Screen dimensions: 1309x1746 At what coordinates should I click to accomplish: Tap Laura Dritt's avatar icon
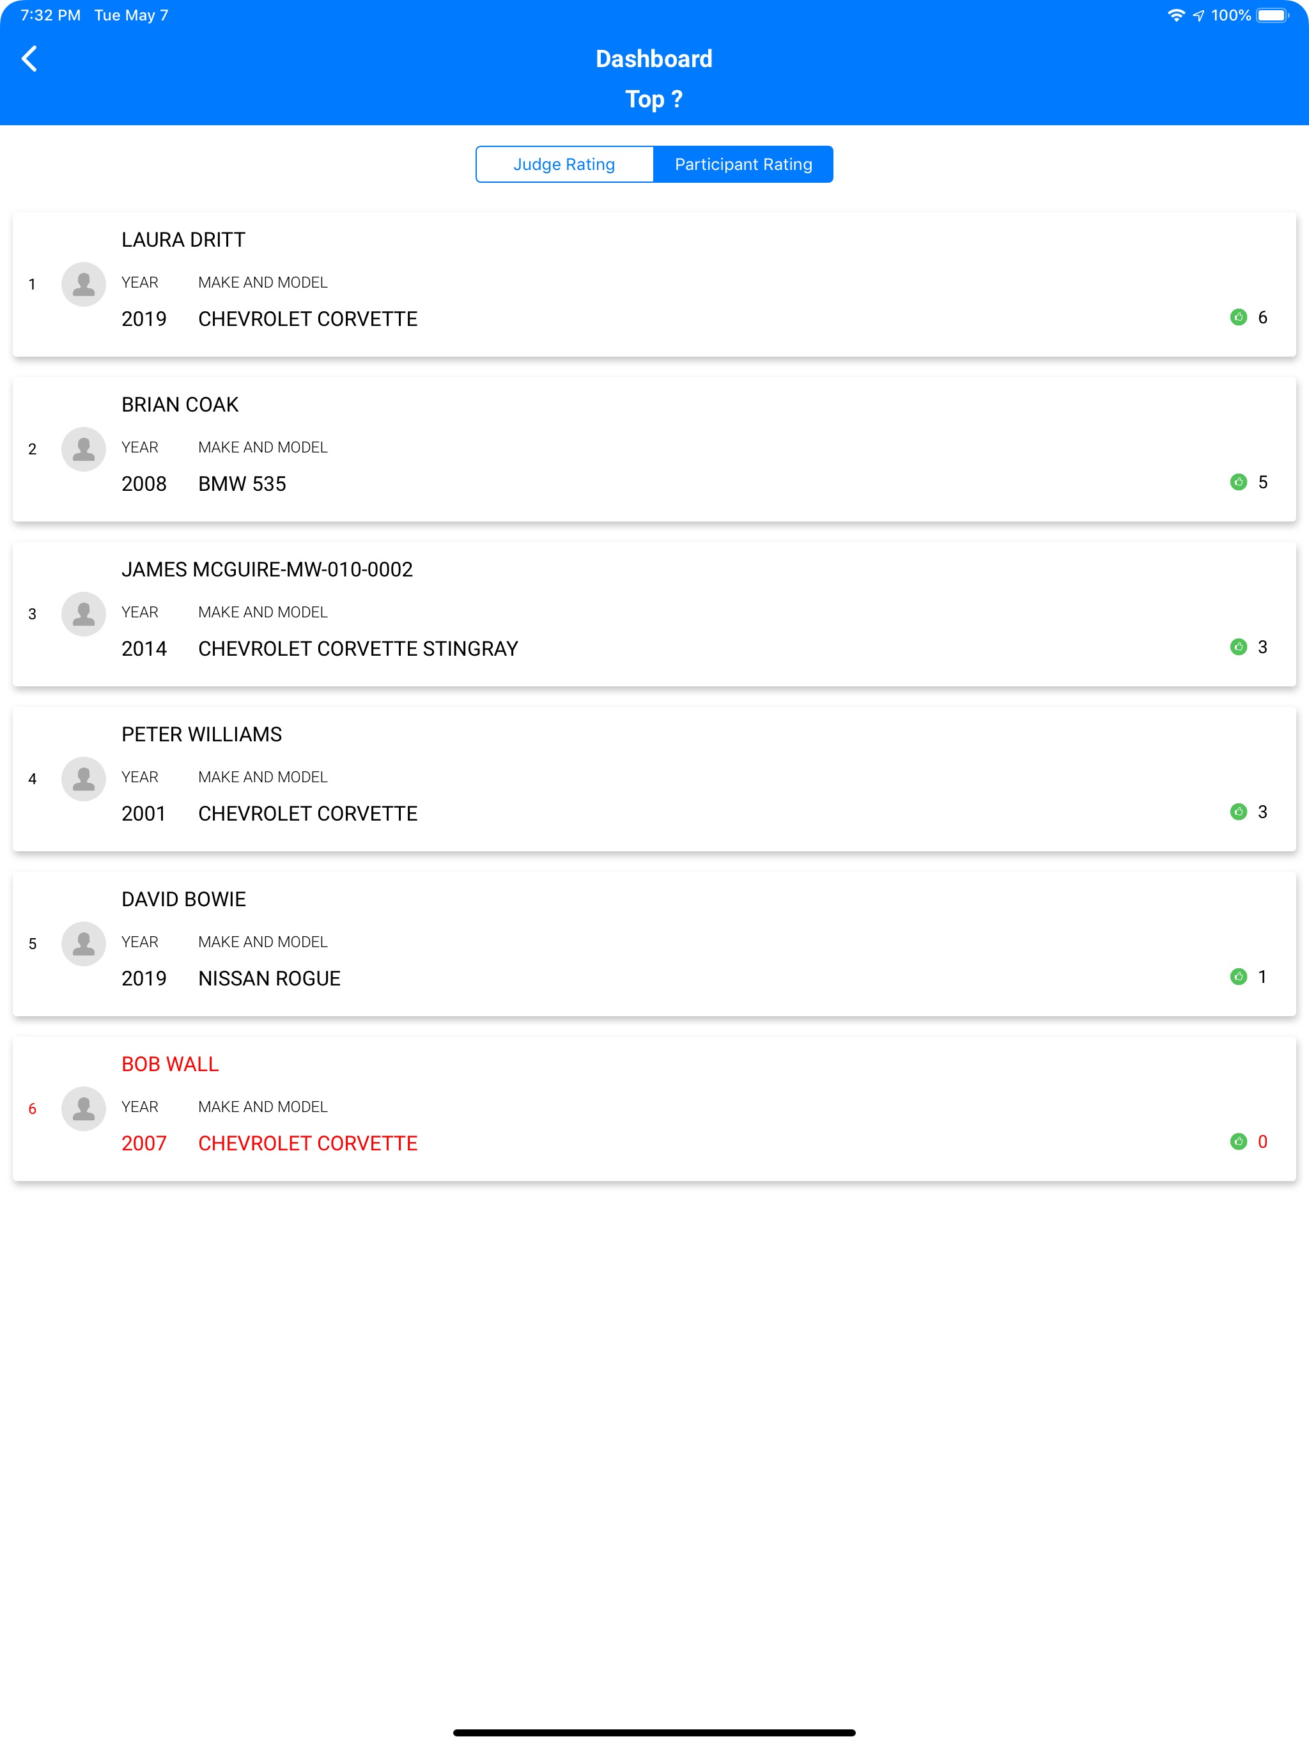pos(84,284)
